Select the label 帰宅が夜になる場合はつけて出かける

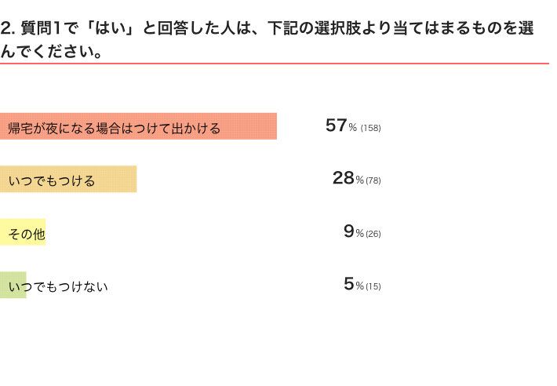(x=115, y=128)
